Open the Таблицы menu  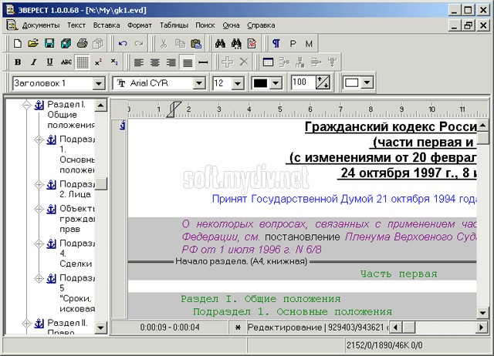pos(174,25)
